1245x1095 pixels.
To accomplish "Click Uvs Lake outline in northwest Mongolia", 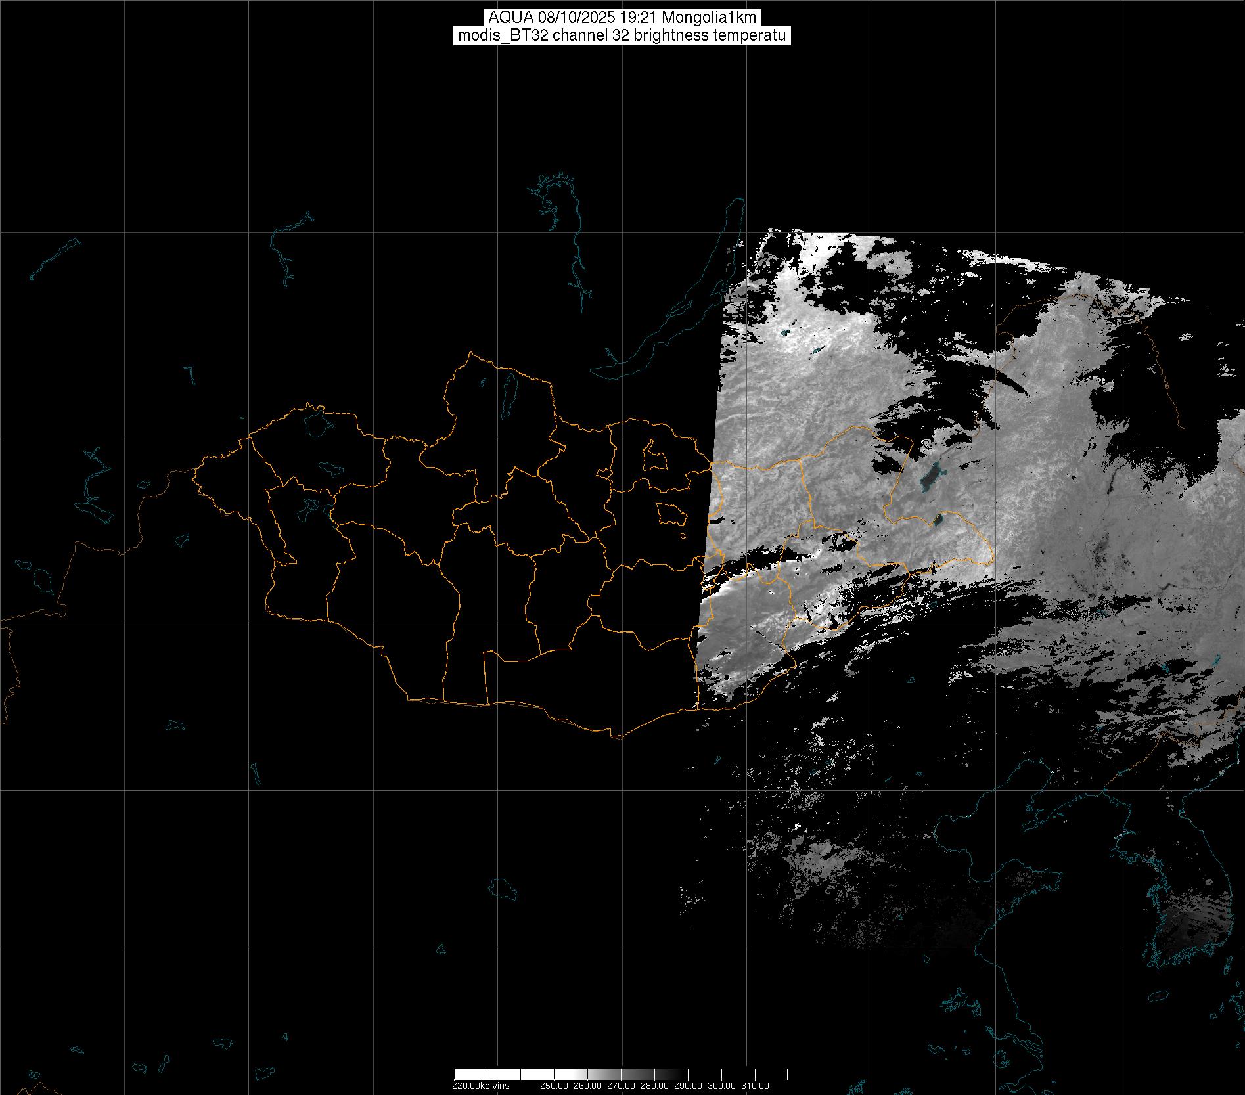I will (x=316, y=422).
